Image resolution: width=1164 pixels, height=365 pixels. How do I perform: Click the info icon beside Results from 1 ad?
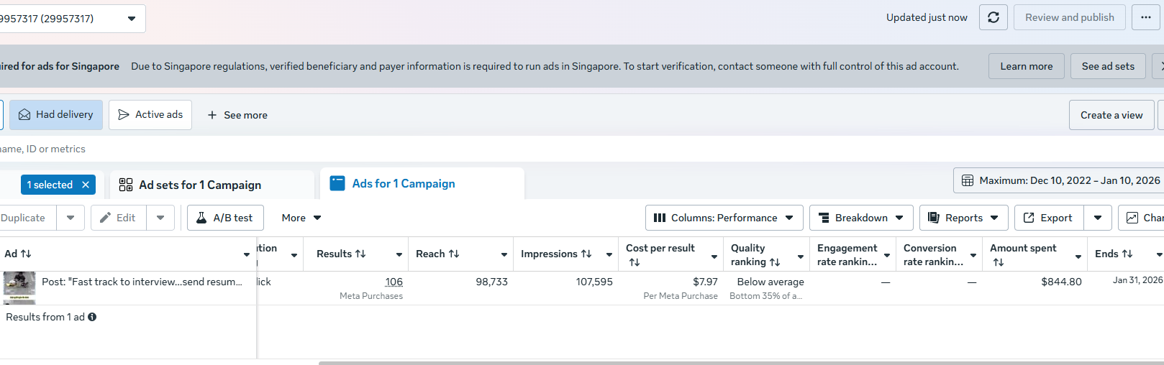pyautogui.click(x=92, y=317)
